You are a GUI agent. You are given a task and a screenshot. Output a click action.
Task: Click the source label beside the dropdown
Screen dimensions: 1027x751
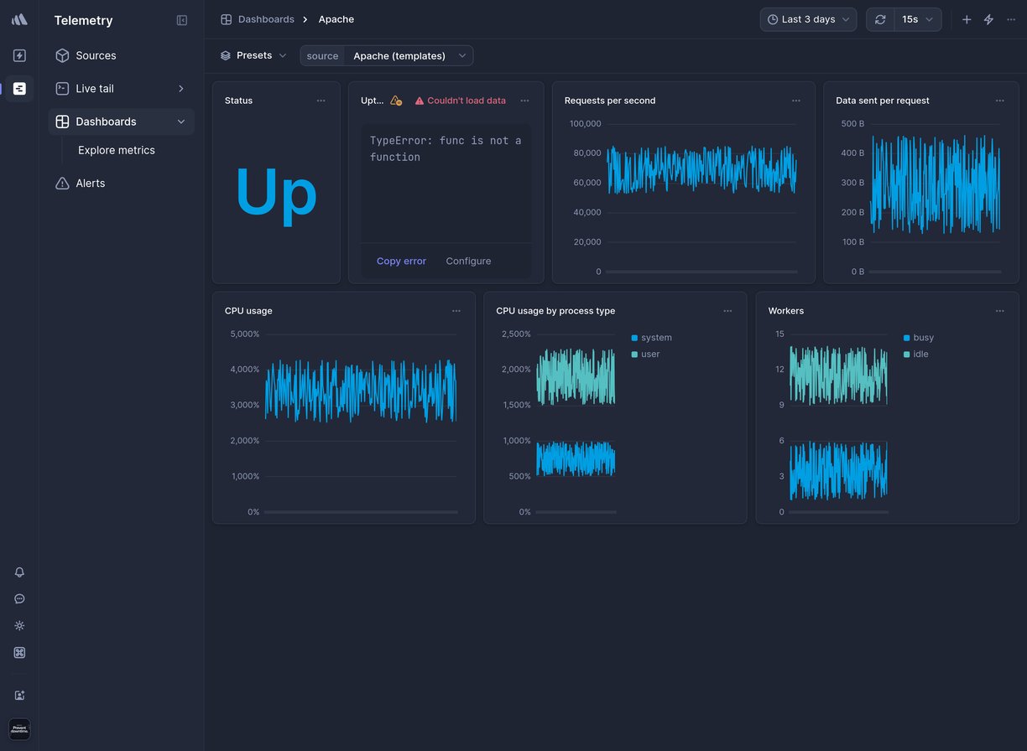point(322,56)
